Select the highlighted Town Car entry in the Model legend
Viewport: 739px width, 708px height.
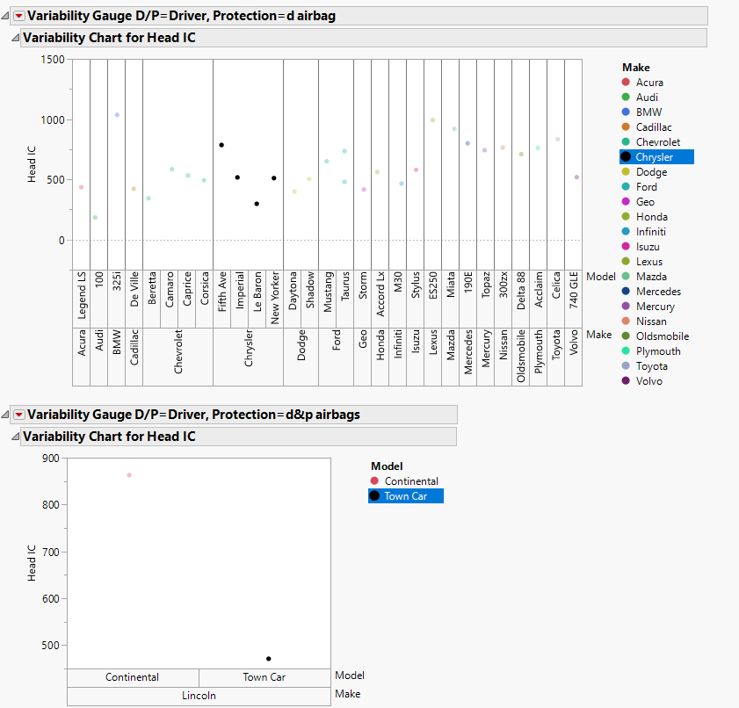tap(405, 495)
